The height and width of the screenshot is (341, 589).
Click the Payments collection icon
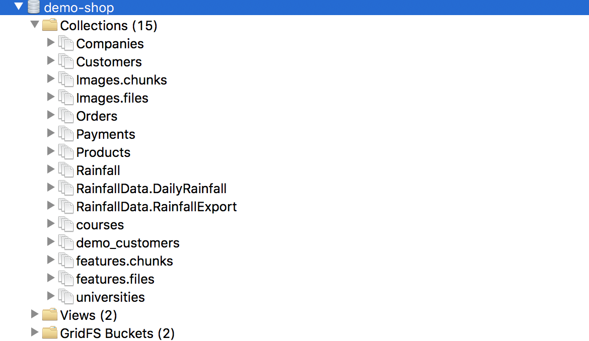(x=66, y=134)
